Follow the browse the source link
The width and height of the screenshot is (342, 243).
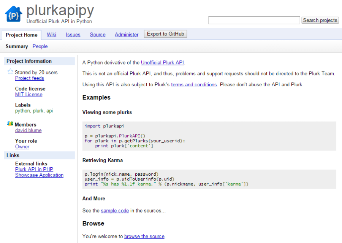pos(144,237)
